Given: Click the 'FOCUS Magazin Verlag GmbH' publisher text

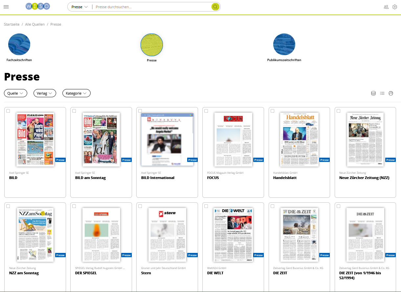Looking at the screenshot, I should [x=225, y=173].
